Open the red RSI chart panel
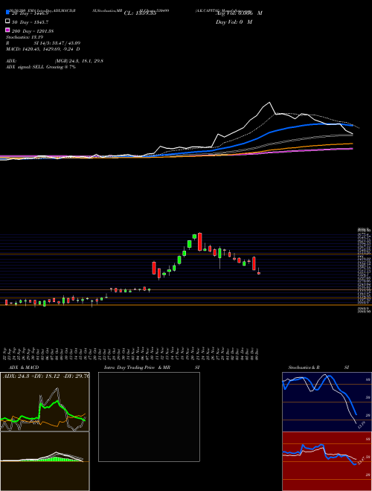 tap(327, 461)
